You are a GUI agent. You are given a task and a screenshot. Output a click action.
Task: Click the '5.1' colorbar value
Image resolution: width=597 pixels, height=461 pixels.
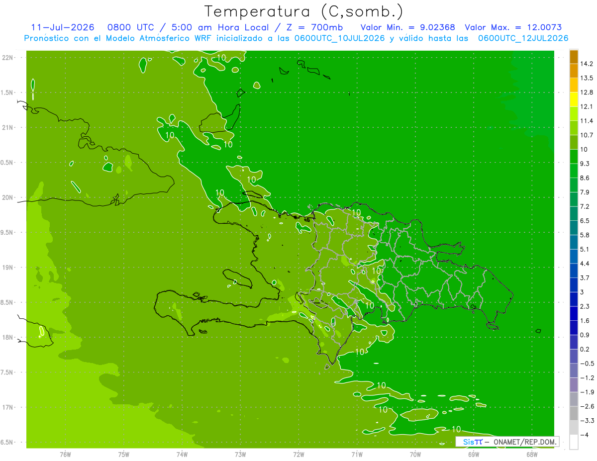point(586,249)
